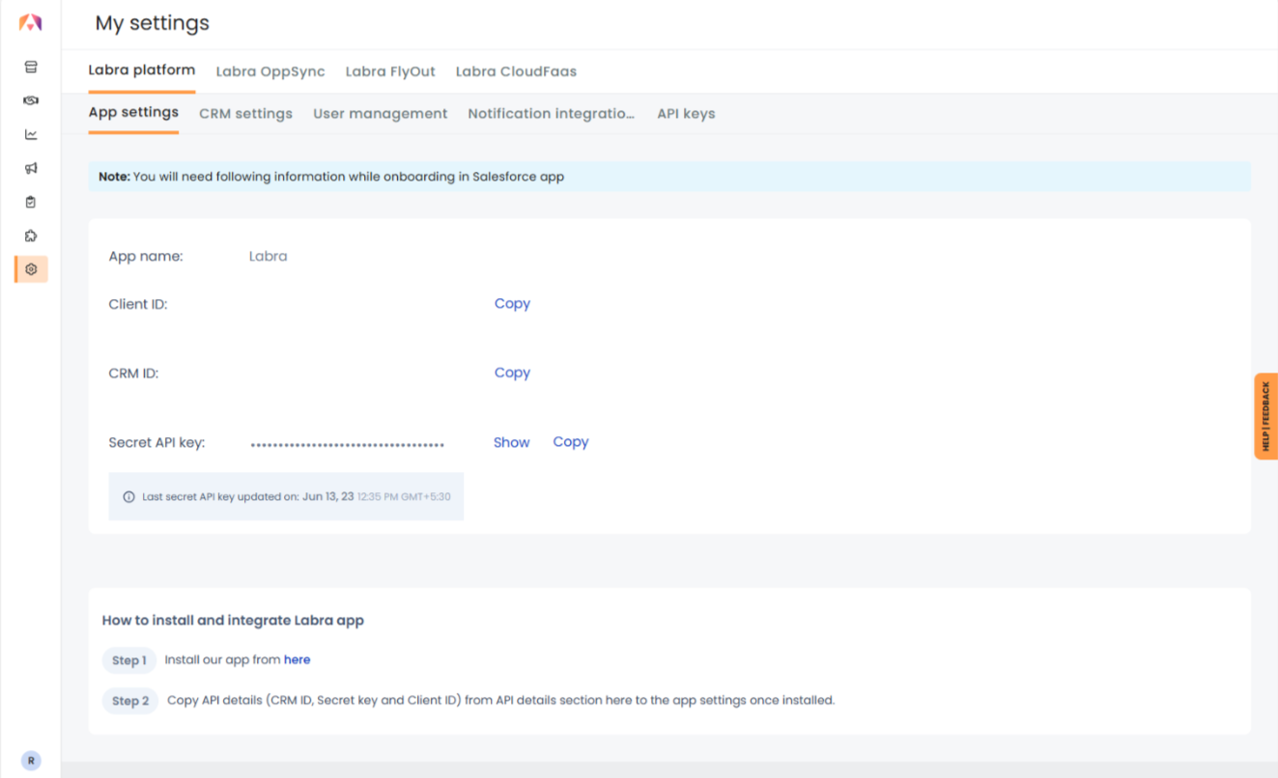Open the API keys sub-tab
The image size is (1278, 778).
(x=686, y=114)
